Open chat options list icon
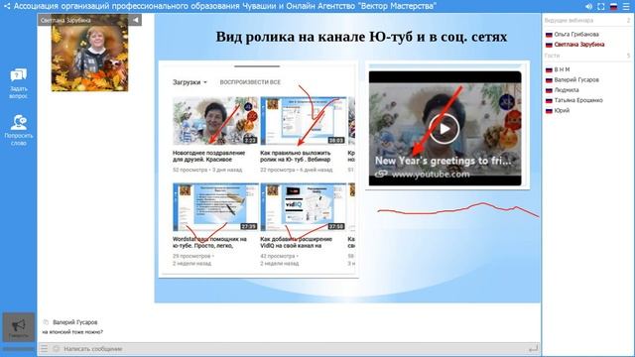 pyautogui.click(x=44, y=348)
